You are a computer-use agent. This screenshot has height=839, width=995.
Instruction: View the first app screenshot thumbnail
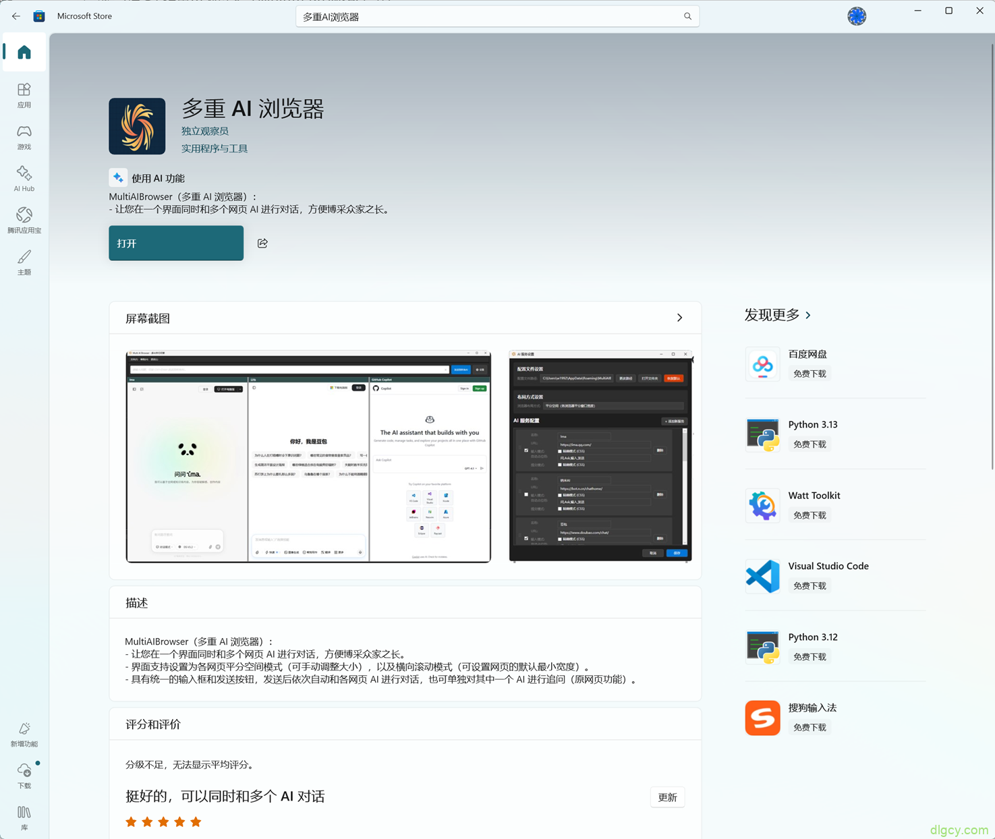[308, 456]
